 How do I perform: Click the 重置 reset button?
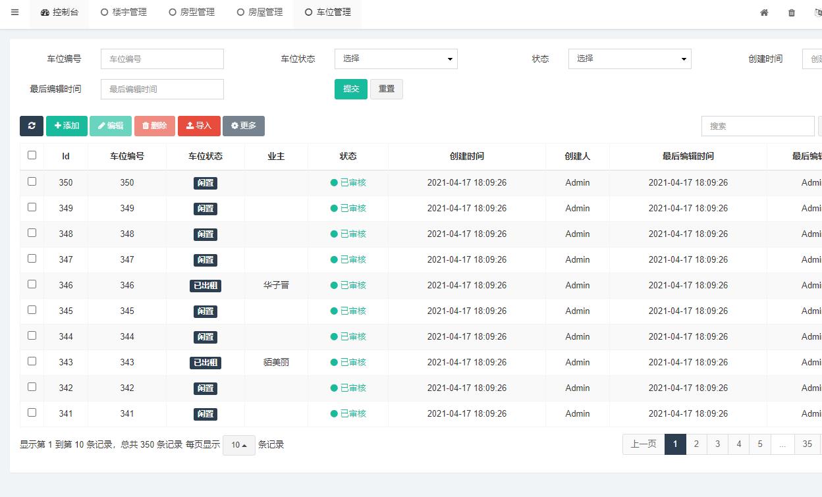(387, 89)
